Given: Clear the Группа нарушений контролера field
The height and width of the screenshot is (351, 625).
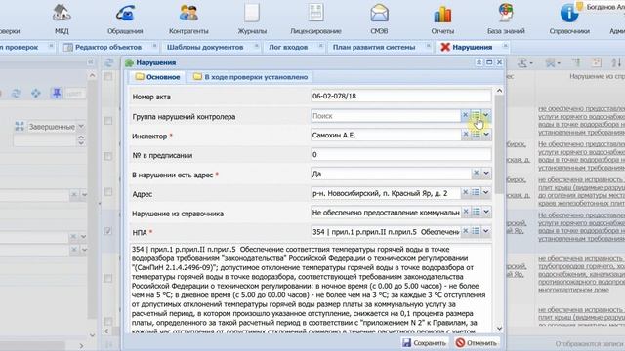Looking at the screenshot, I should tap(465, 115).
